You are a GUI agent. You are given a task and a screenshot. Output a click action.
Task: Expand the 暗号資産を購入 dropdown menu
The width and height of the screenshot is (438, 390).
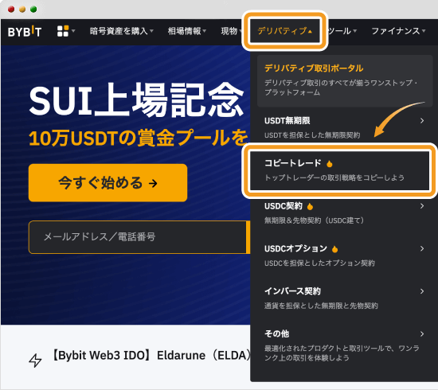[122, 31]
